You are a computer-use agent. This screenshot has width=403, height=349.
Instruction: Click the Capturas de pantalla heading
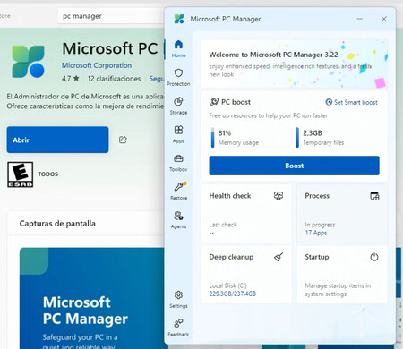[57, 224]
